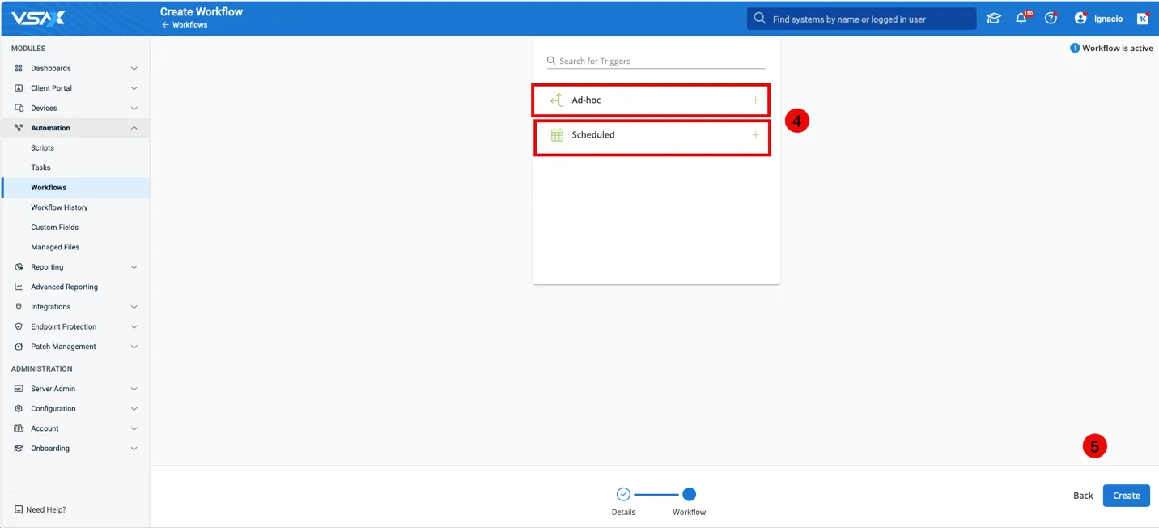Expand the Patch Management menu
The width and height of the screenshot is (1159, 528).
coord(134,347)
